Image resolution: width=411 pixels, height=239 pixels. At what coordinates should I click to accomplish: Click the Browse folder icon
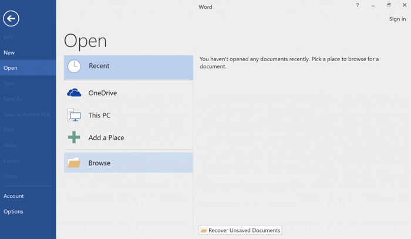tap(74, 163)
